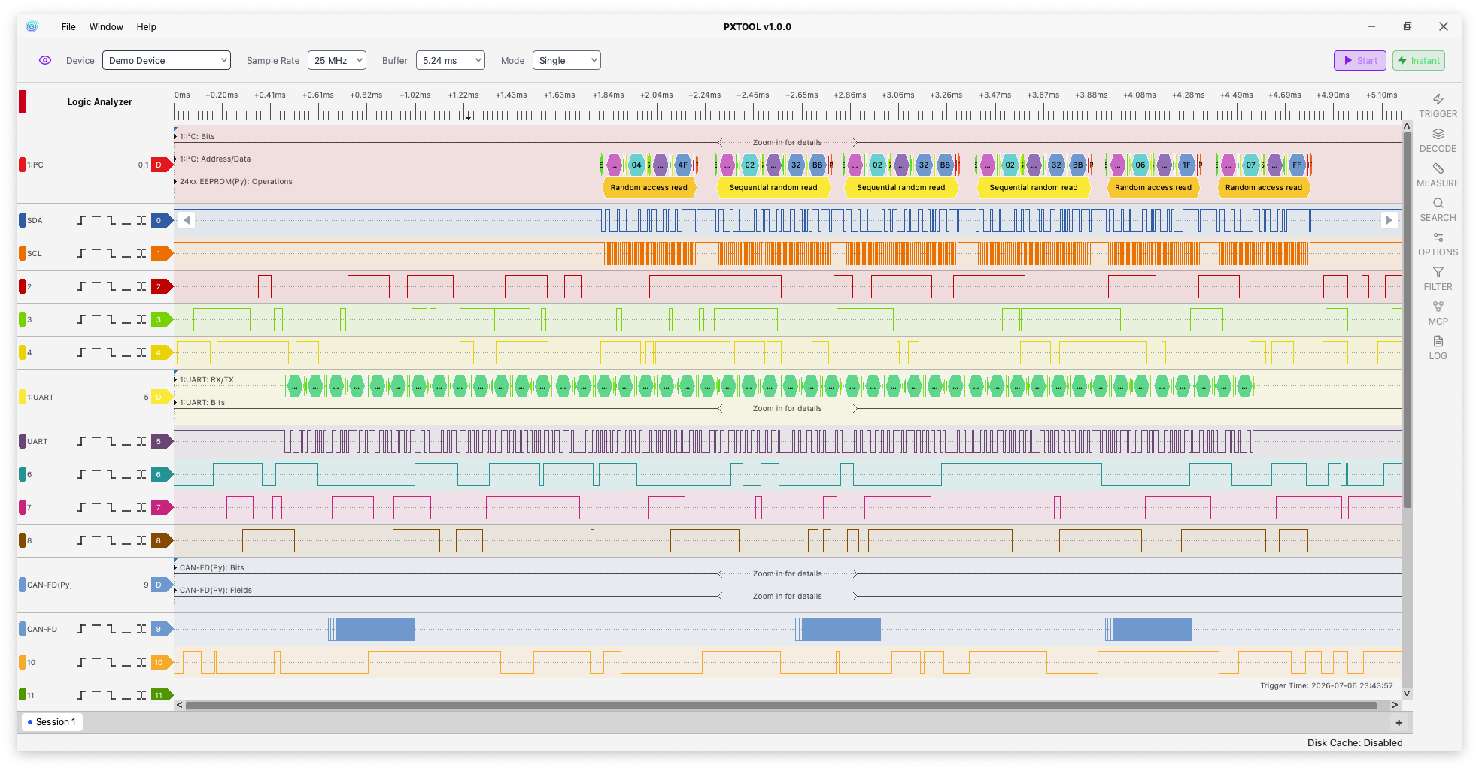Switch to the Session 1 tab
1479x771 pixels.
(x=52, y=722)
